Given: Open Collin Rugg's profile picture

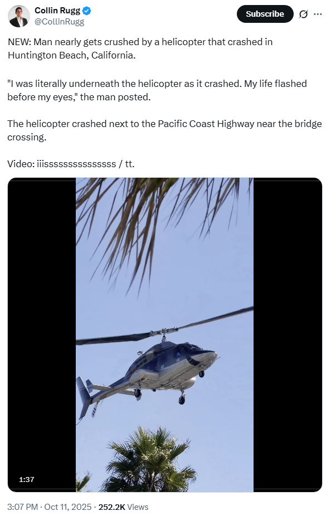Looking at the screenshot, I should click(x=19, y=16).
